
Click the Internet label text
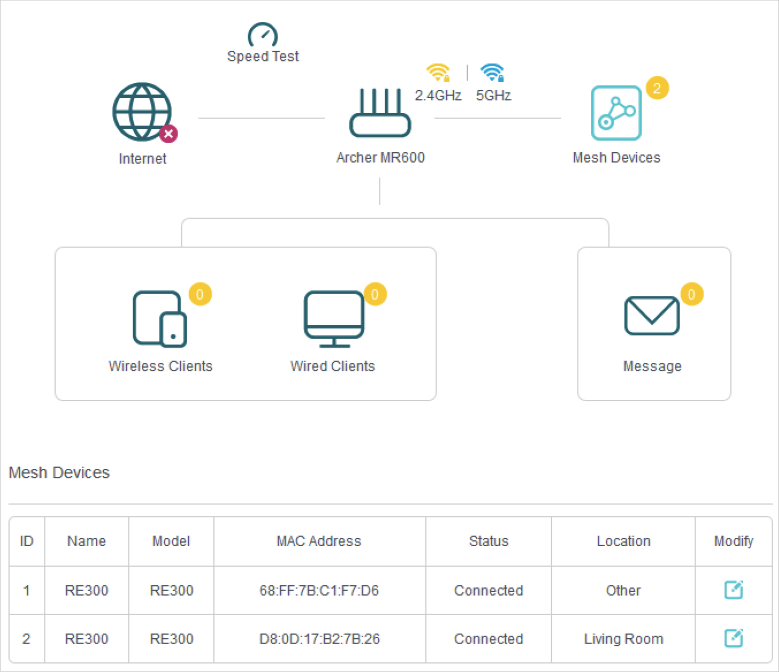143,159
